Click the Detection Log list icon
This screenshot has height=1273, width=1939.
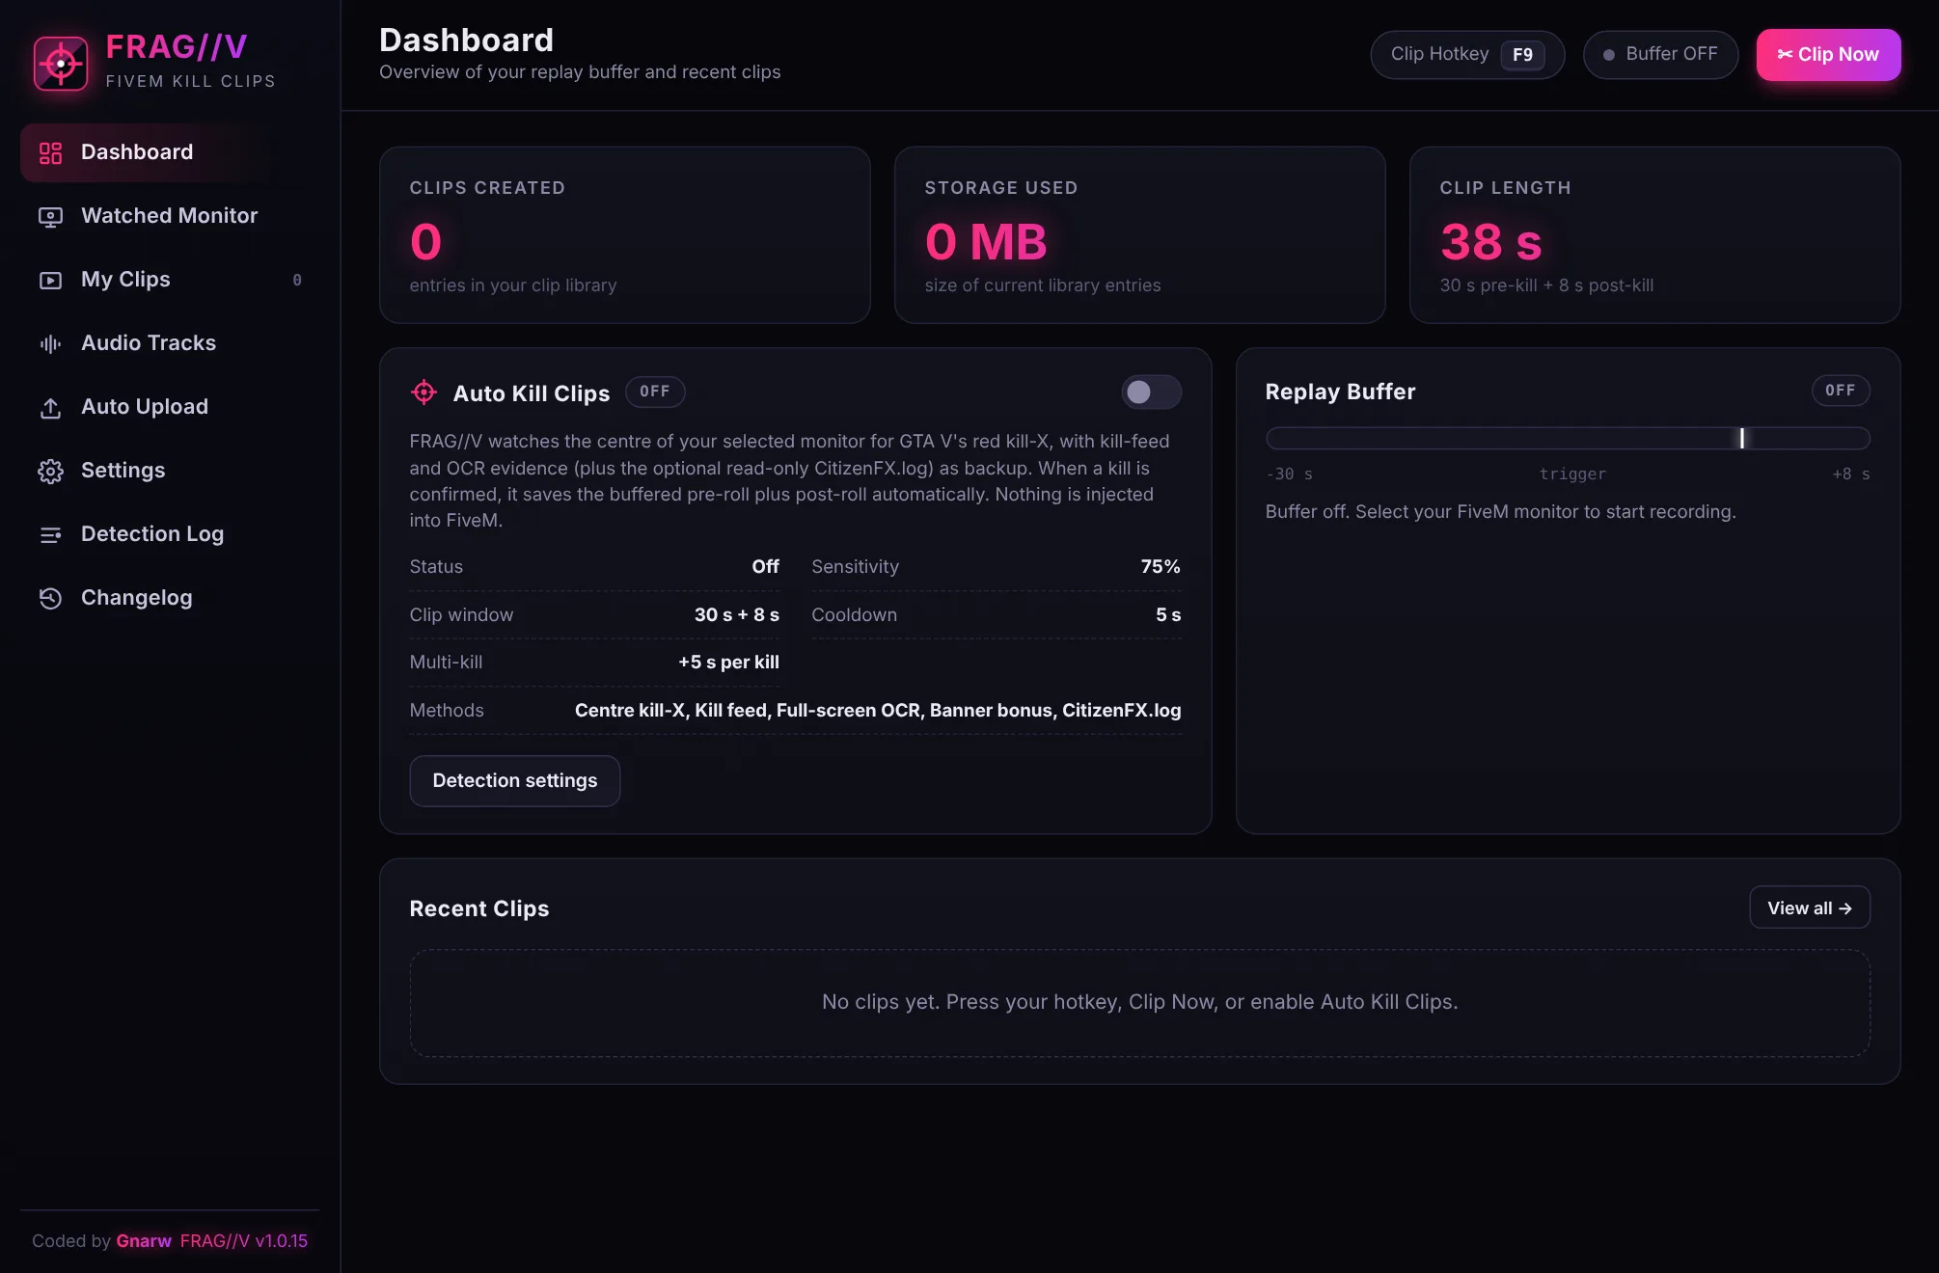click(x=50, y=534)
